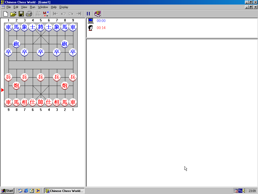Select the red elephant 相 on file 7
This screenshot has width=258, height=194.
[24, 102]
